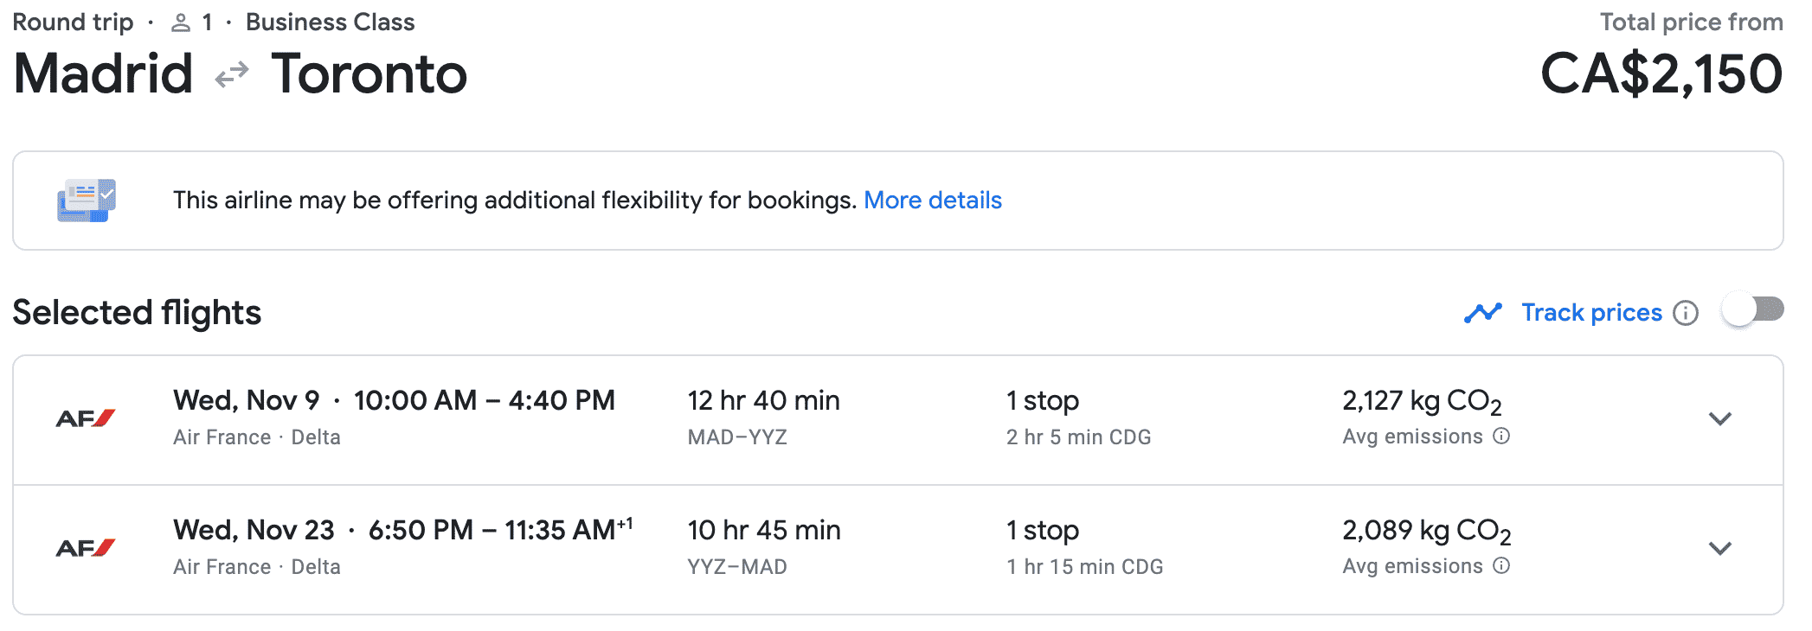1812x631 pixels.
Task: Click the Track prices trend line icon
Action: tap(1483, 313)
